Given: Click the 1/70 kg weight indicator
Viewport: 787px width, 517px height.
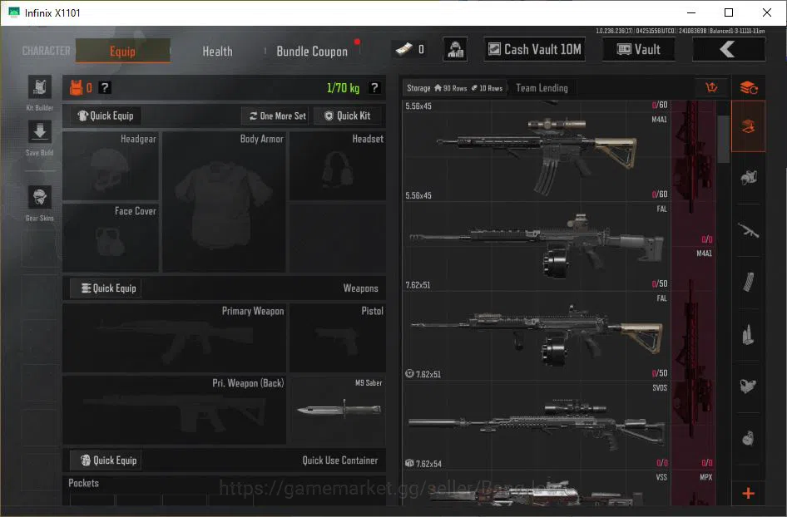Looking at the screenshot, I should 344,88.
